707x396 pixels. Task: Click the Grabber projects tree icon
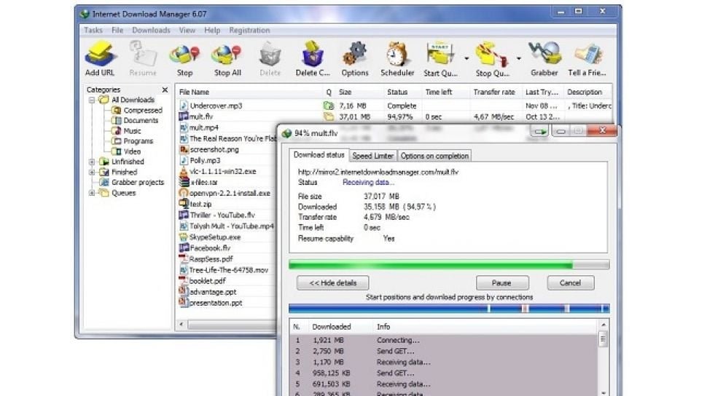[104, 183]
